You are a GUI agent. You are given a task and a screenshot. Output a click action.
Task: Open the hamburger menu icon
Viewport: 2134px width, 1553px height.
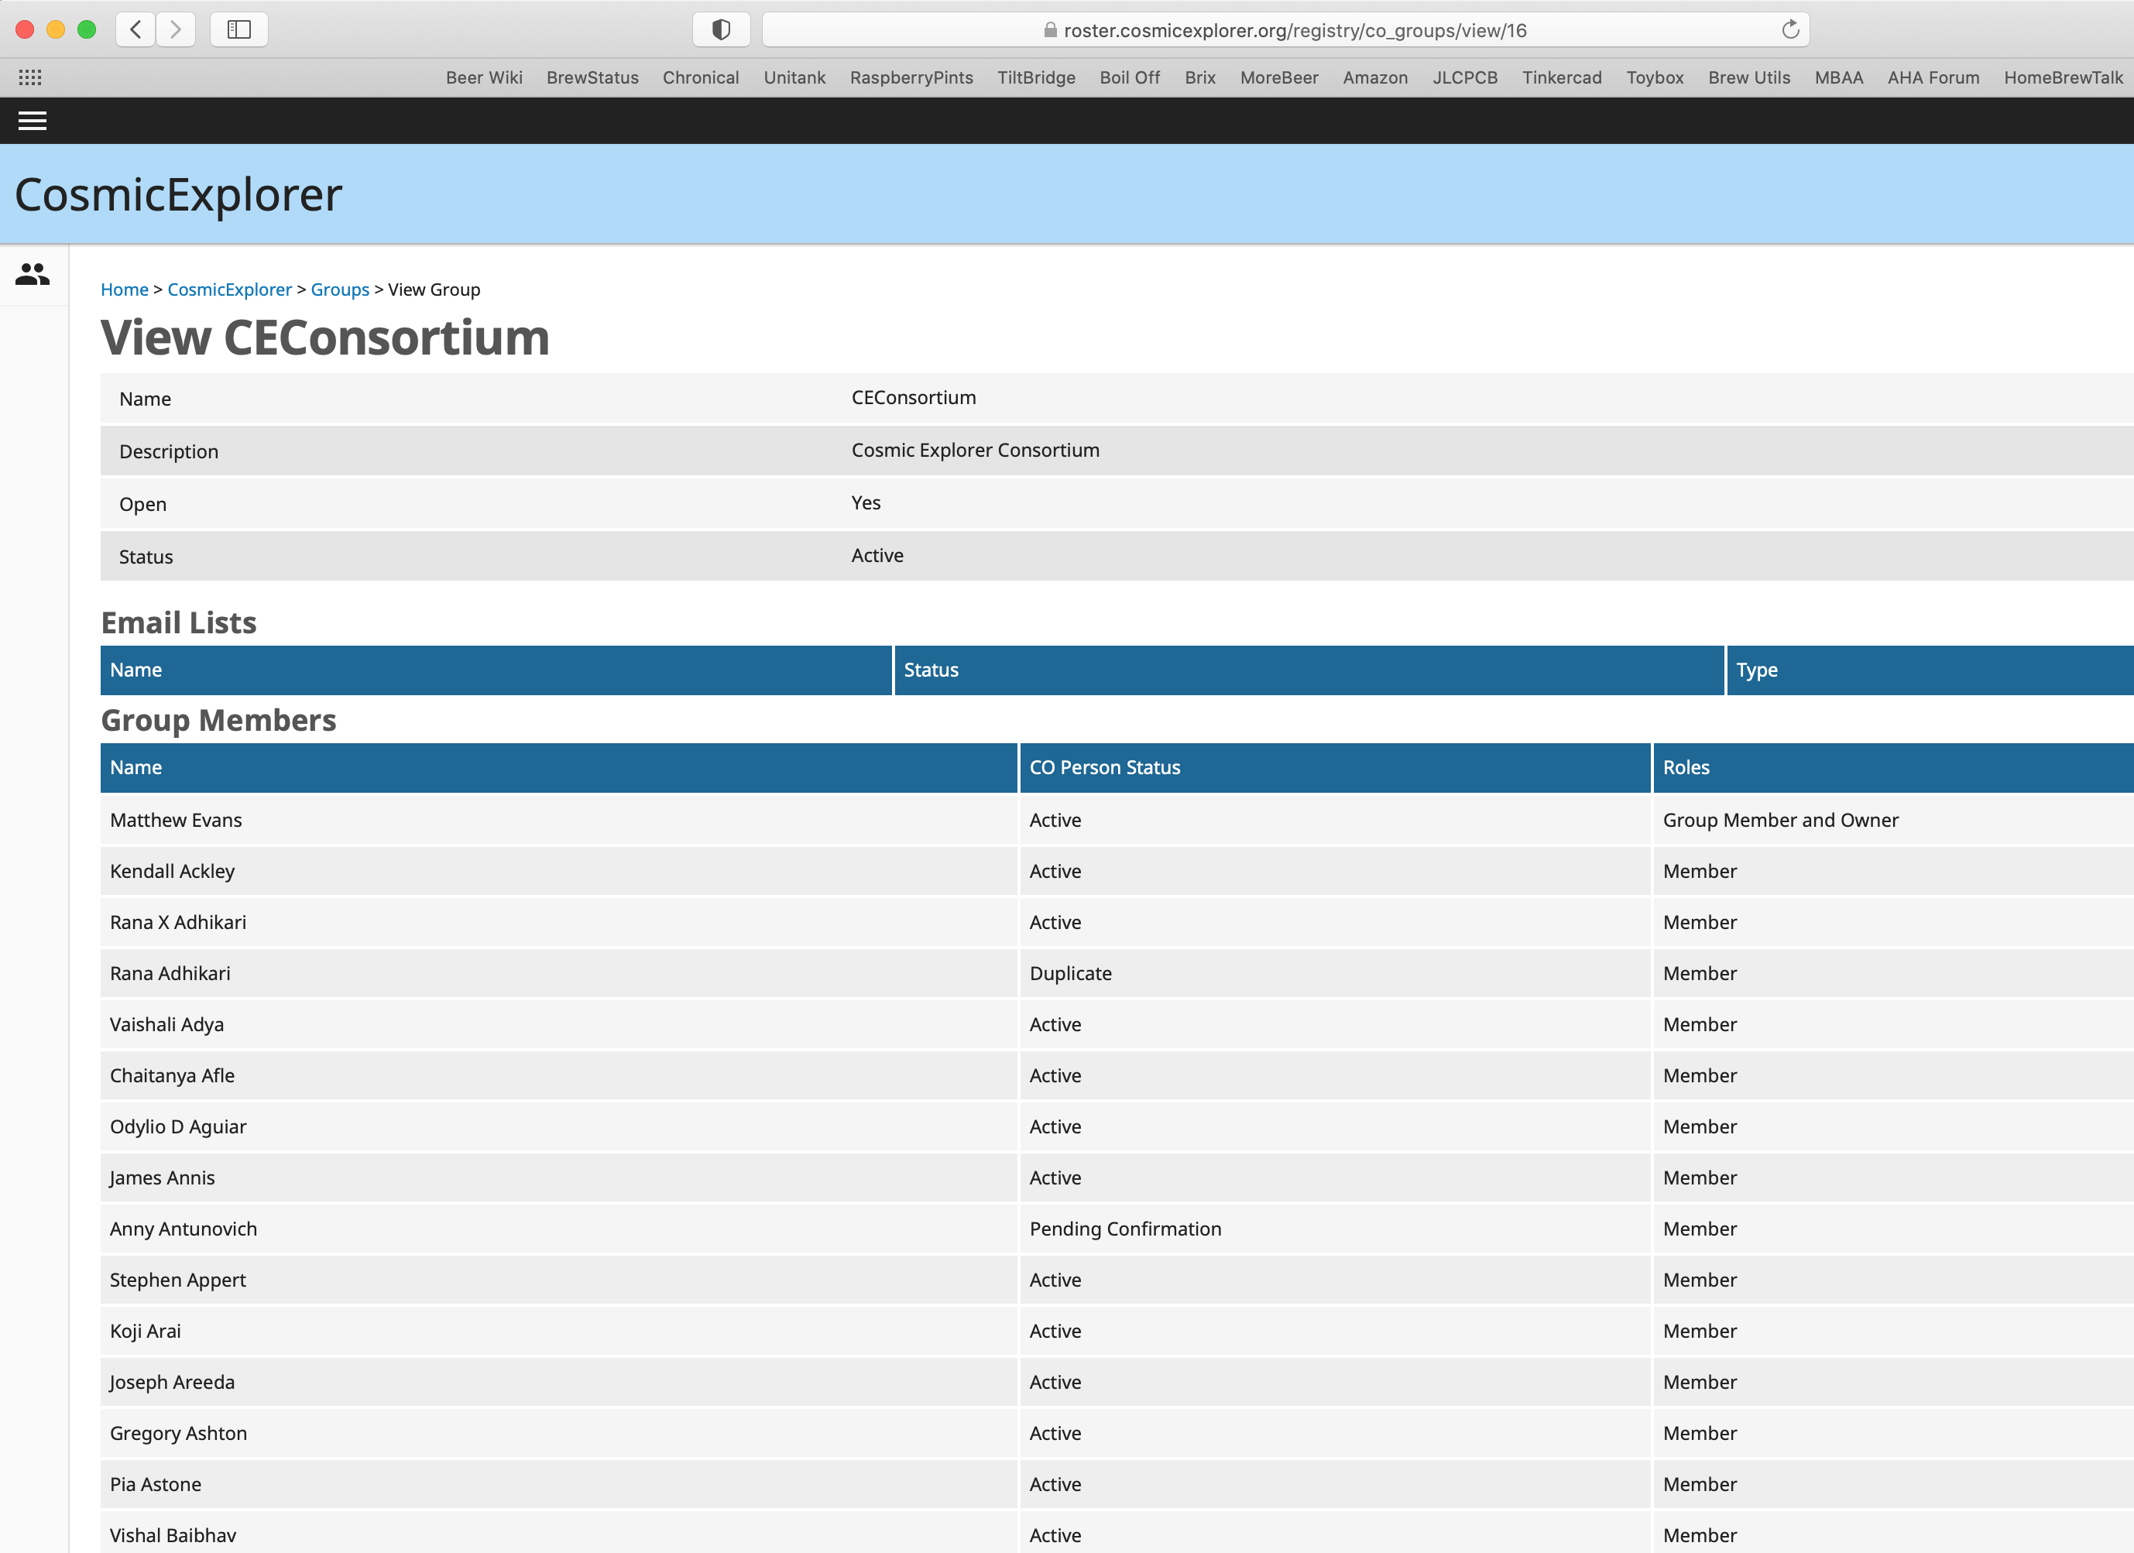pos(32,121)
